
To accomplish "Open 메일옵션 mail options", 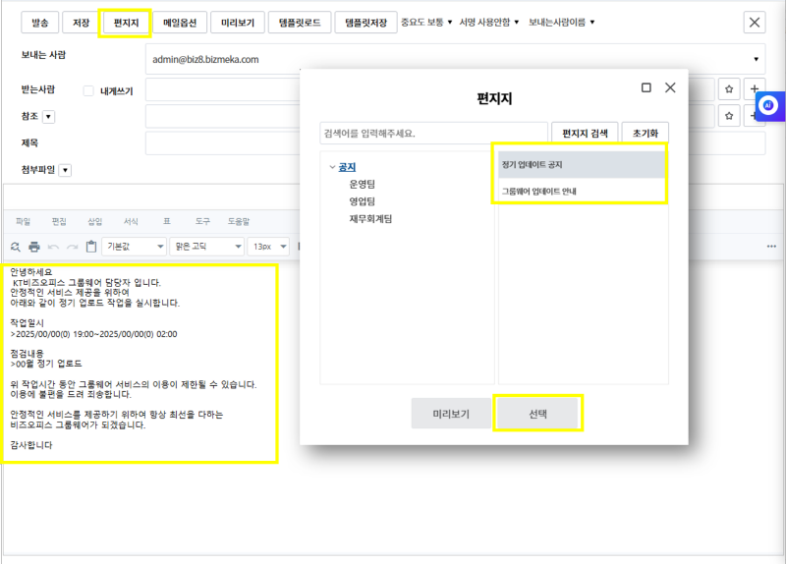I will tap(180, 23).
